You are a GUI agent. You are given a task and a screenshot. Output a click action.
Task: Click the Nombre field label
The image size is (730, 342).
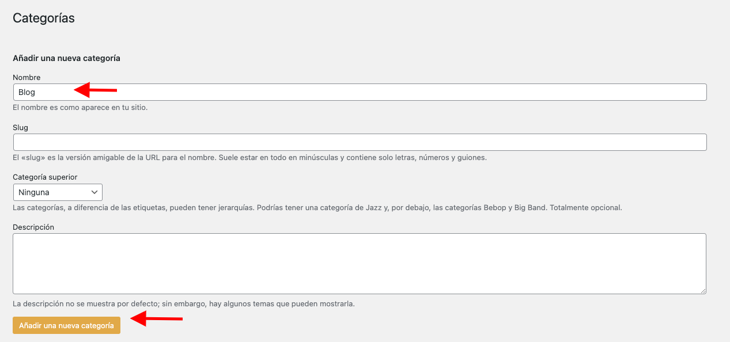point(27,77)
